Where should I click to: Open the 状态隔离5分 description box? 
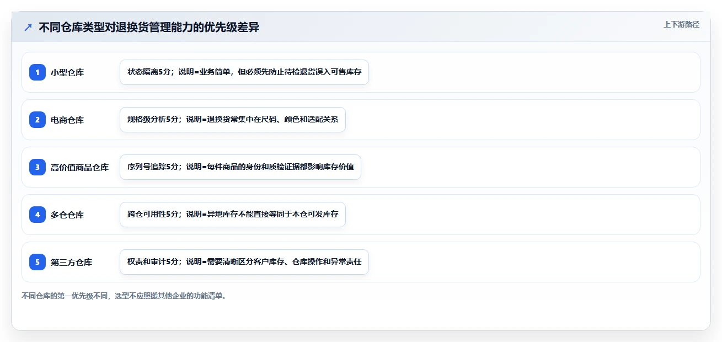coord(244,72)
